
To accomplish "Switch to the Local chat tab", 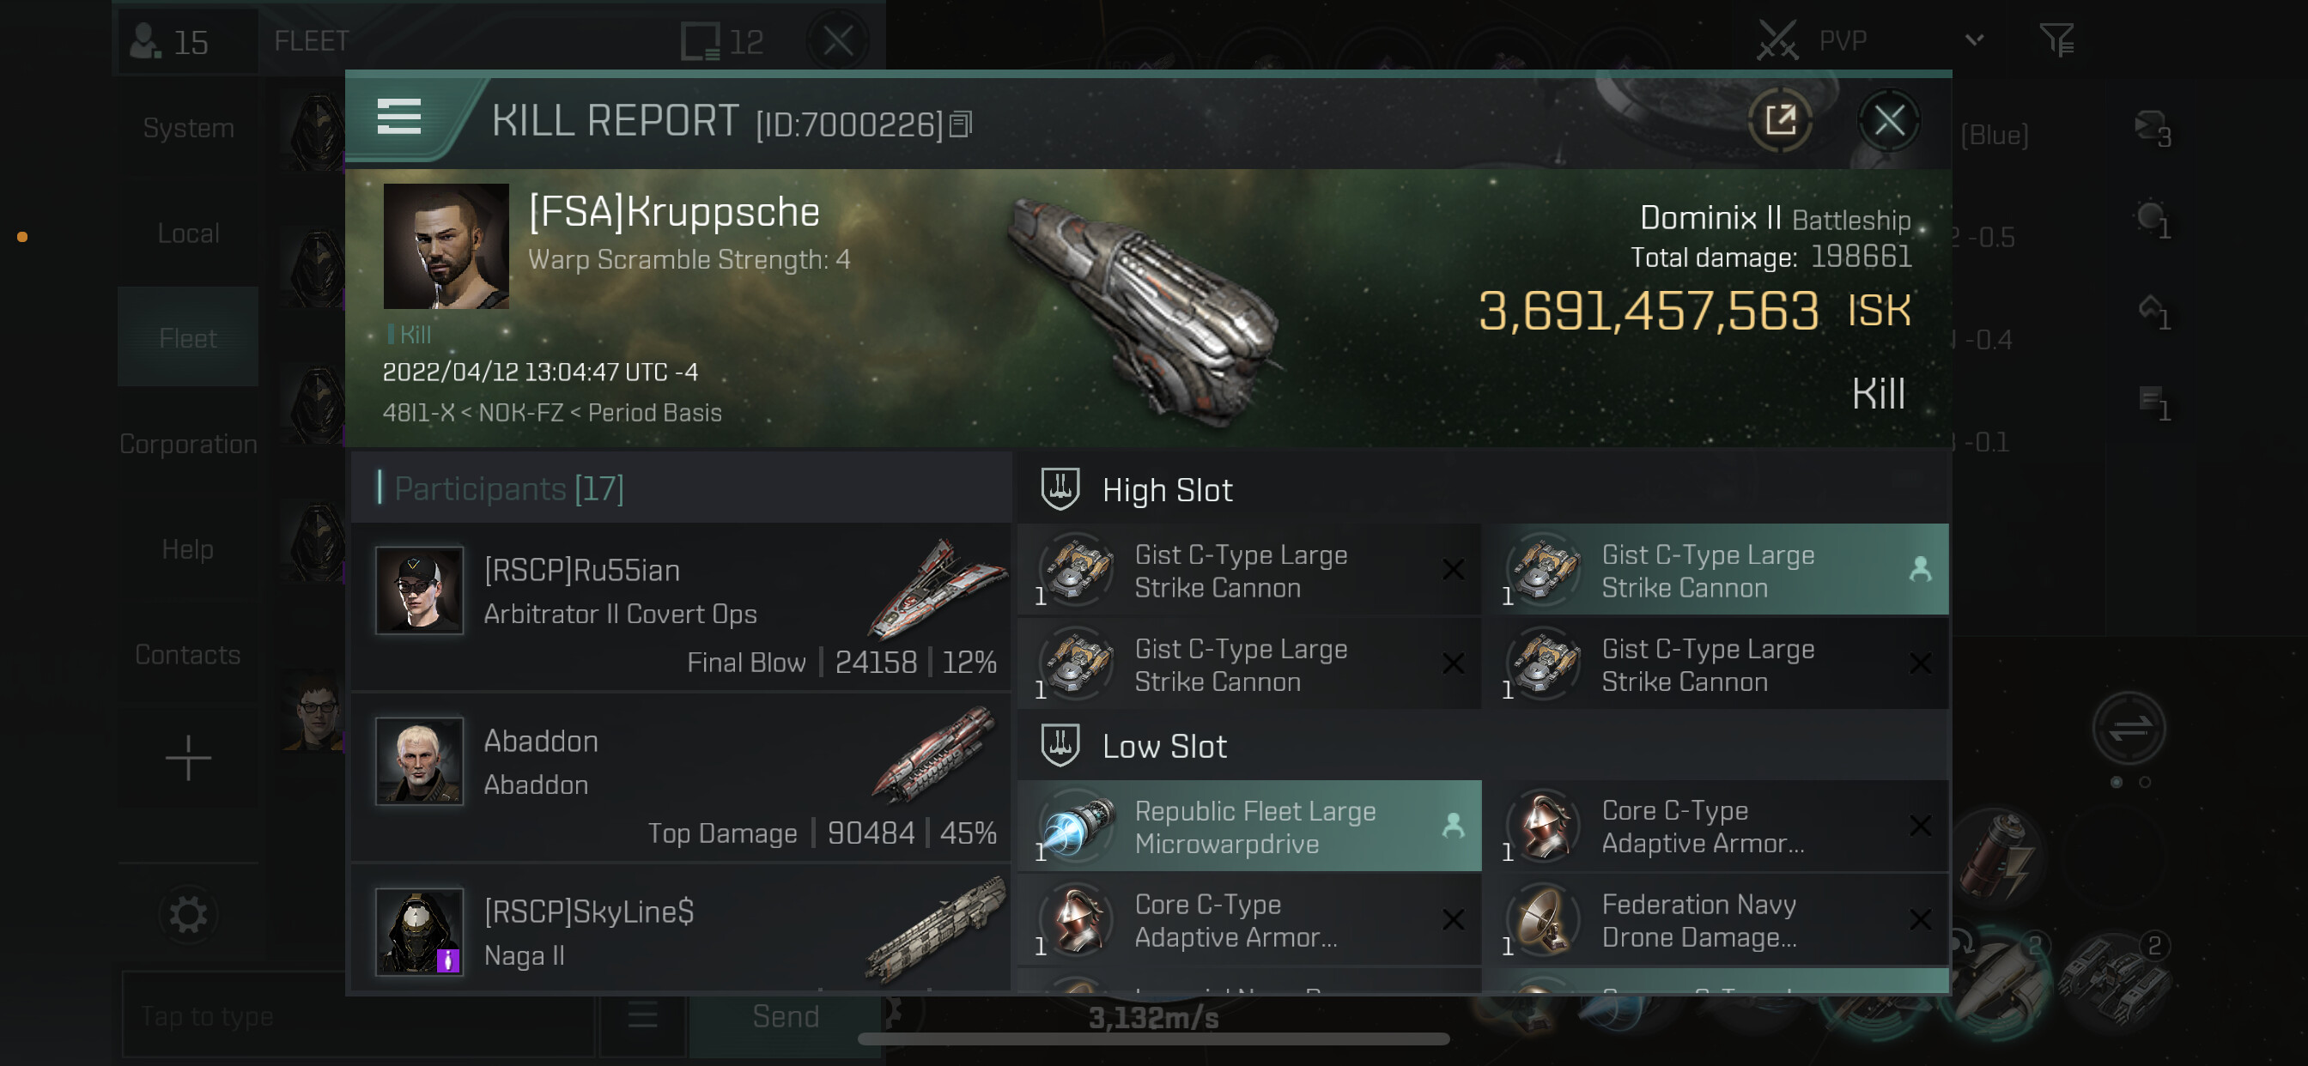I will (188, 233).
